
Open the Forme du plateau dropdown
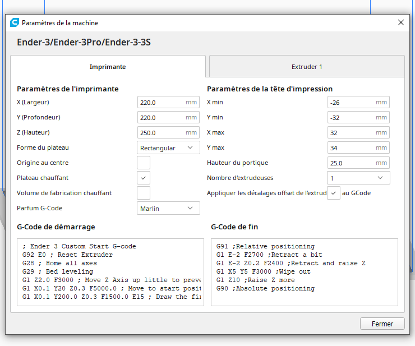coord(168,147)
